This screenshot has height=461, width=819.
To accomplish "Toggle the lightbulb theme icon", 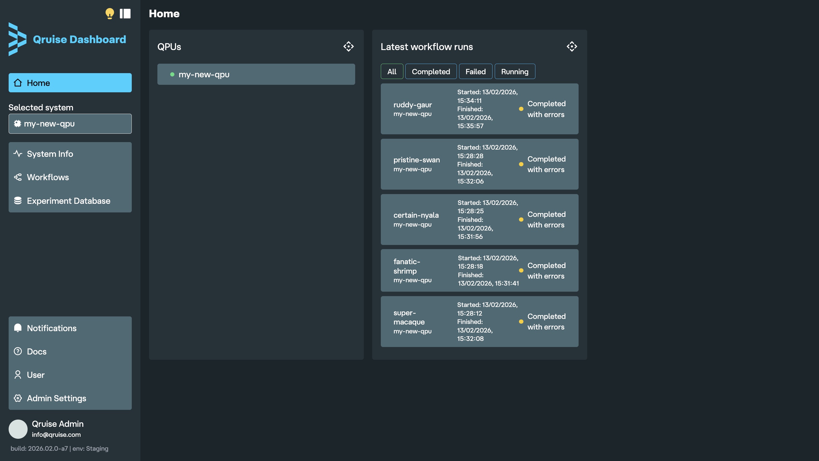I will point(109,13).
